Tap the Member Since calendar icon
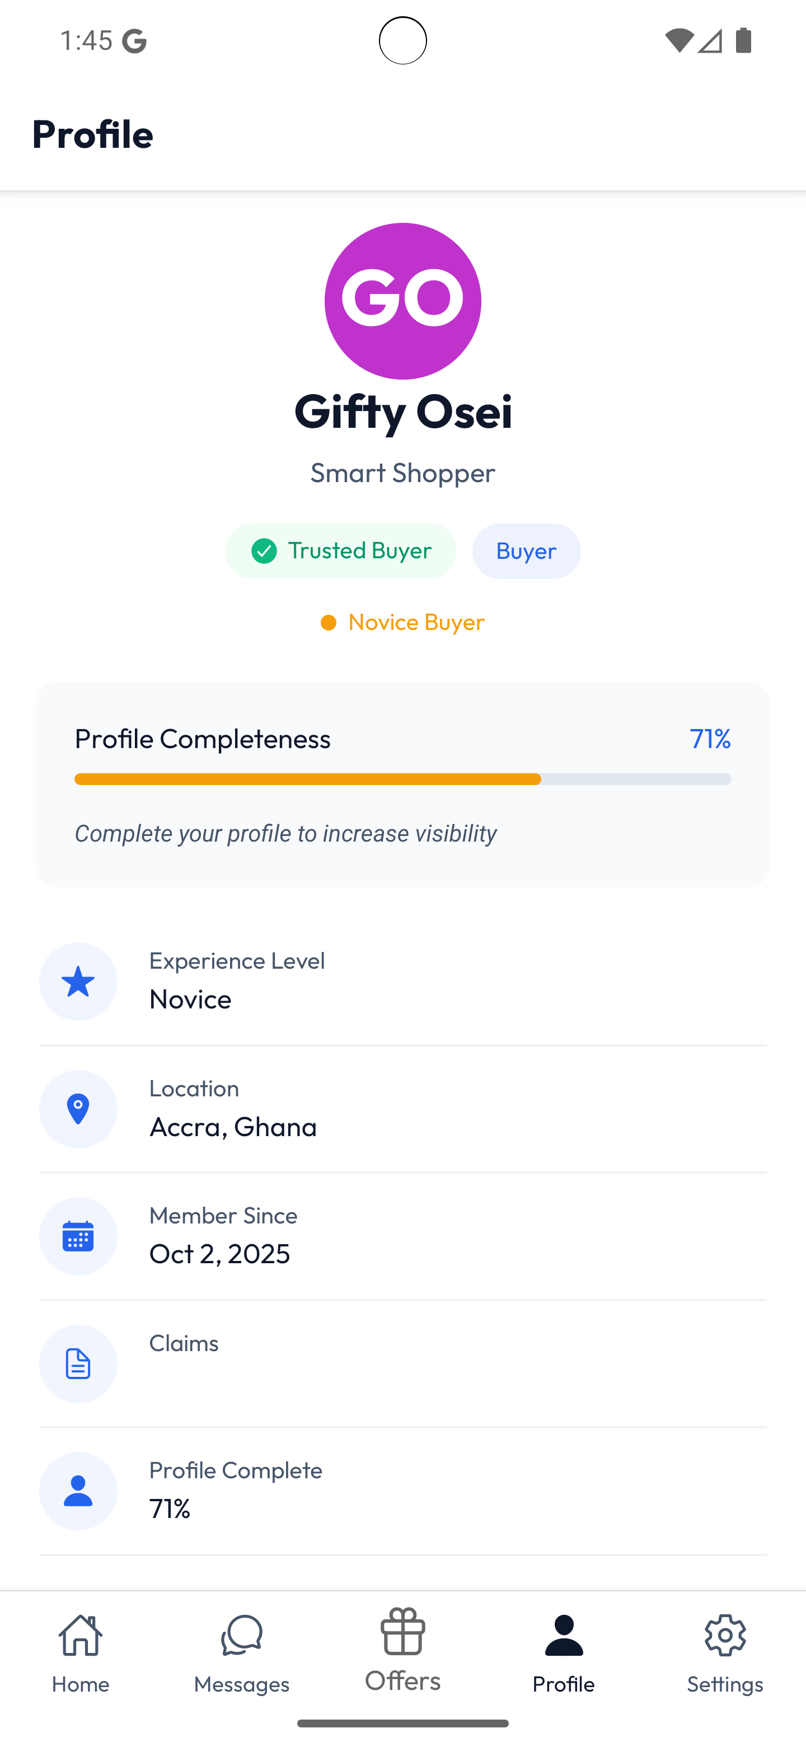 [x=78, y=1236]
